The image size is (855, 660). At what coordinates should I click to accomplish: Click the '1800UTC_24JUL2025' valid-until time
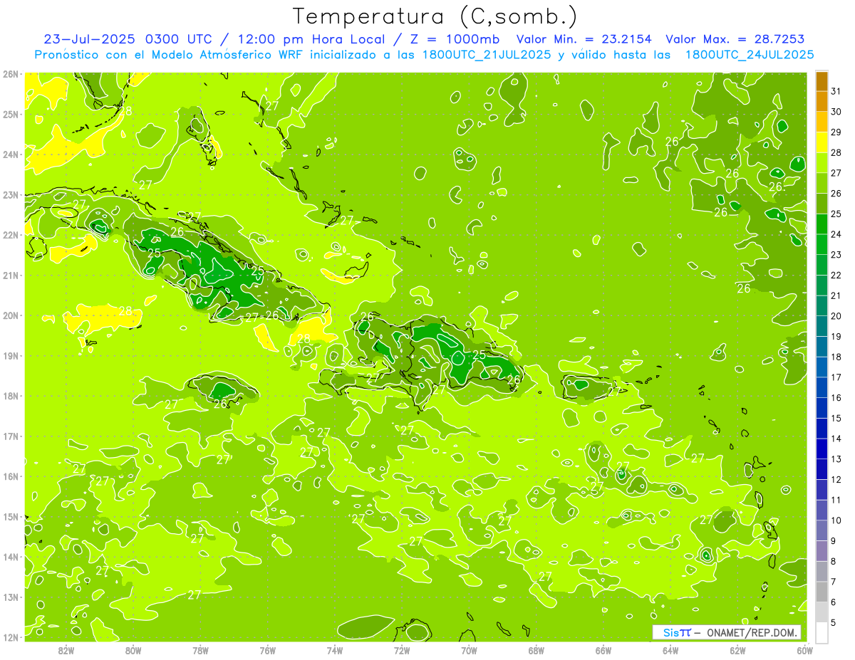750,55
